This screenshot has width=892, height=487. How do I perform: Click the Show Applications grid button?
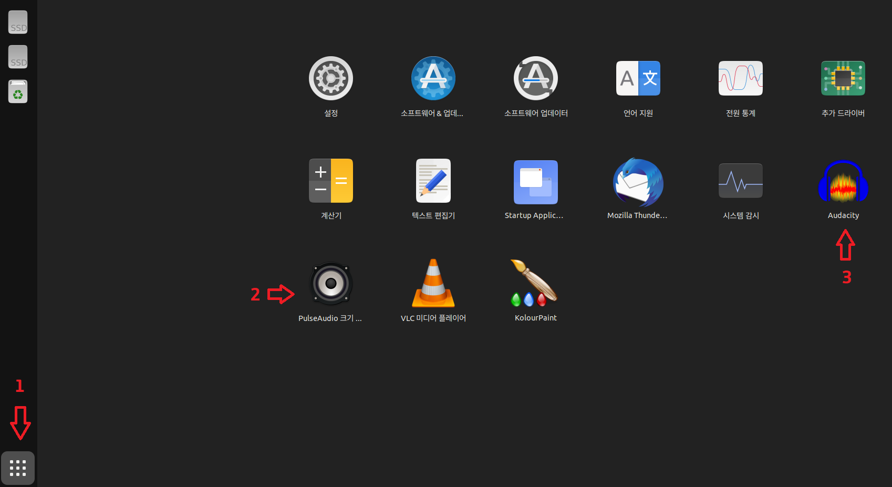click(18, 468)
